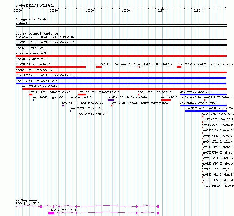Click the 10q21.2 cytogenetic band label
The image size is (234, 216).
[x=21, y=23]
